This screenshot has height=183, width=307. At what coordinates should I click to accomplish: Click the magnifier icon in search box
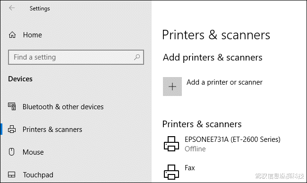(x=137, y=57)
